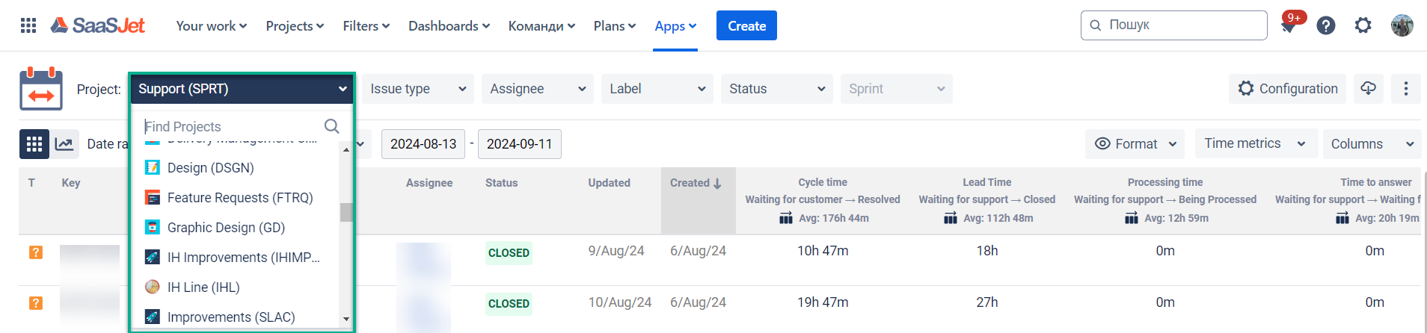1427x333 pixels.
Task: Open the Configuration button
Action: 1287,89
